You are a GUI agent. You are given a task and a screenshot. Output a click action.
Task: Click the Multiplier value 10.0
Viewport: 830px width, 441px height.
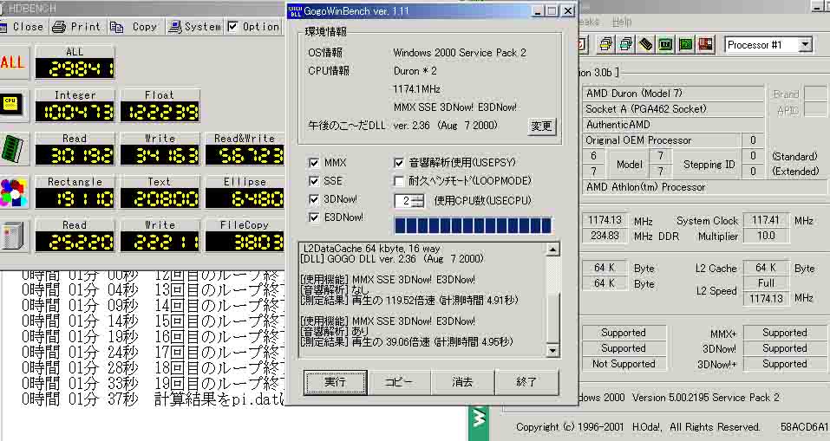click(x=766, y=236)
